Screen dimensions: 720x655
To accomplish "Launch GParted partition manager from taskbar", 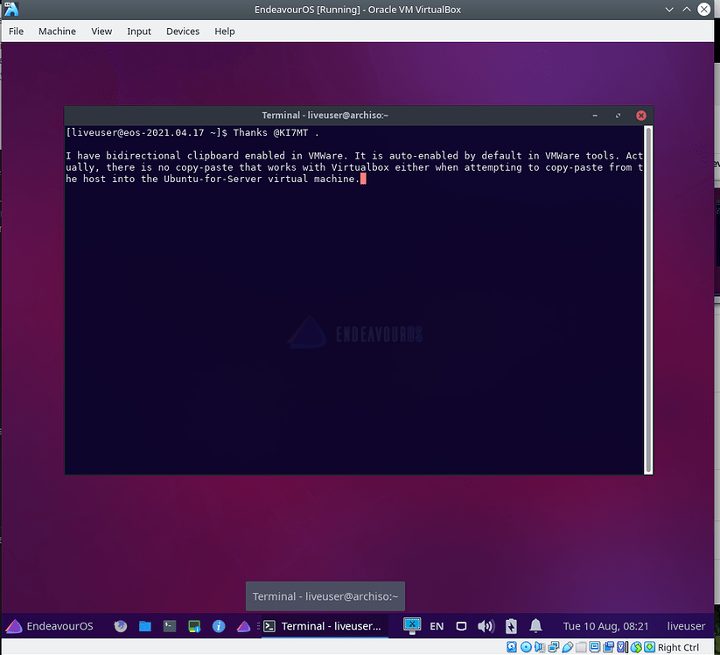I will click(x=193, y=626).
